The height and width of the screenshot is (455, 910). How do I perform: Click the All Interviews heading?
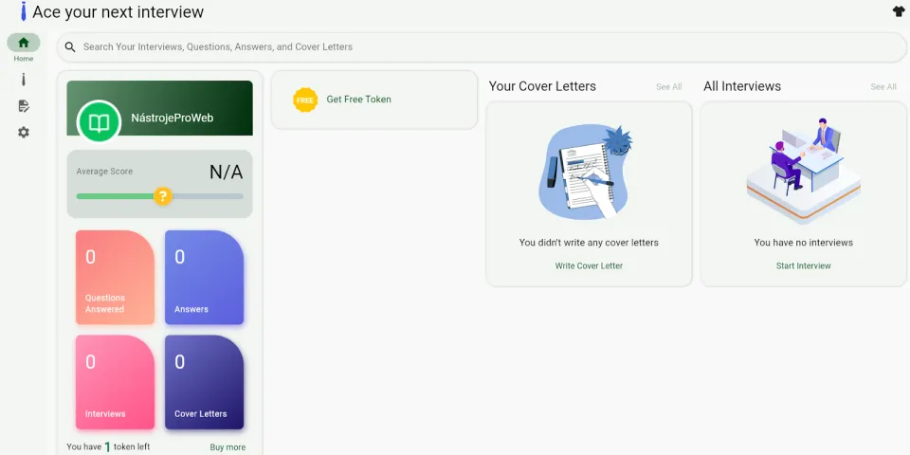tap(742, 86)
